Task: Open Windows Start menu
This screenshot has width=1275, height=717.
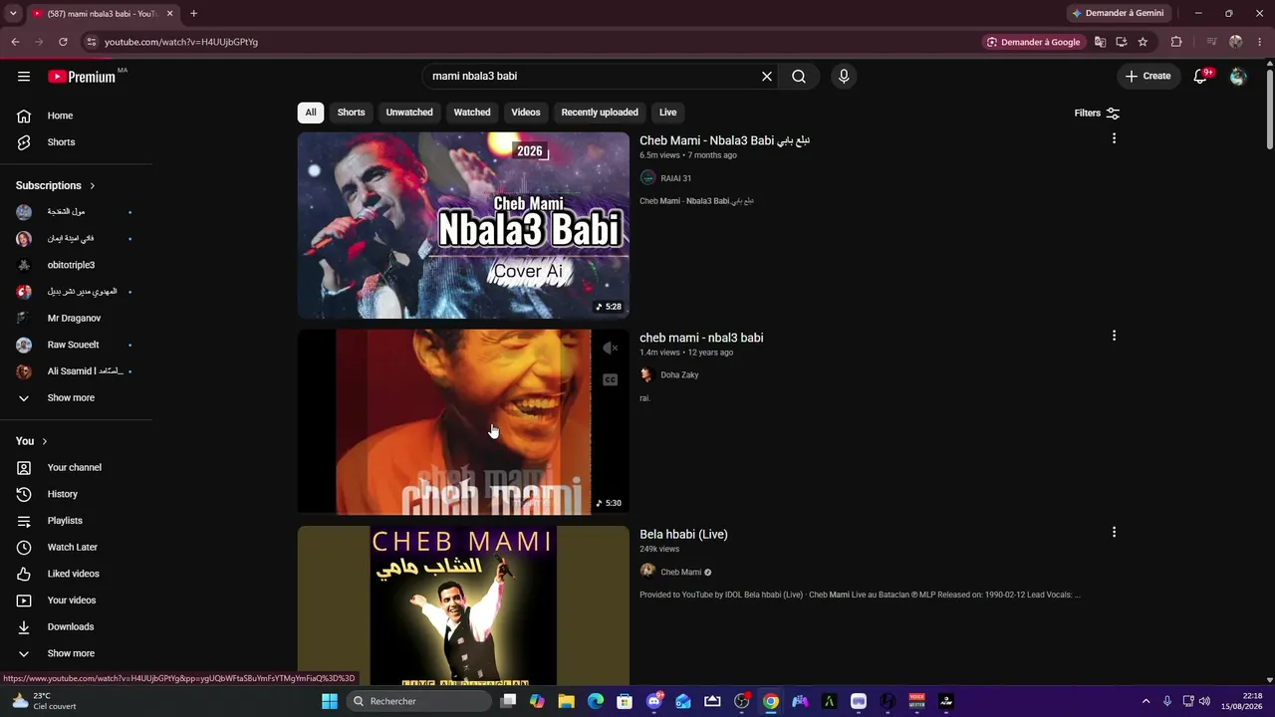Action: point(330,701)
